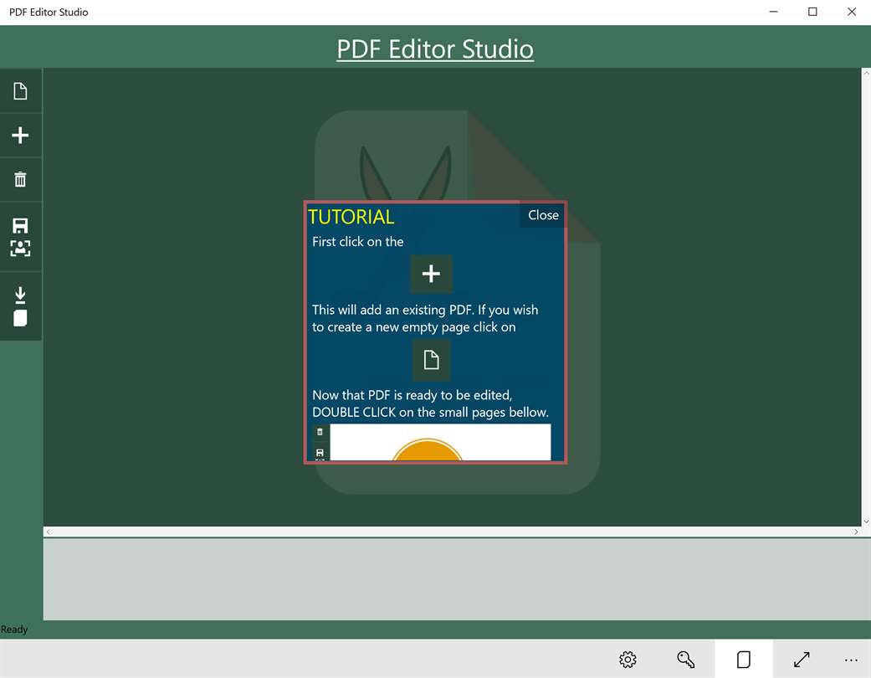Minimize the PDF Editor Studio window
The height and width of the screenshot is (678, 871).
click(x=773, y=12)
